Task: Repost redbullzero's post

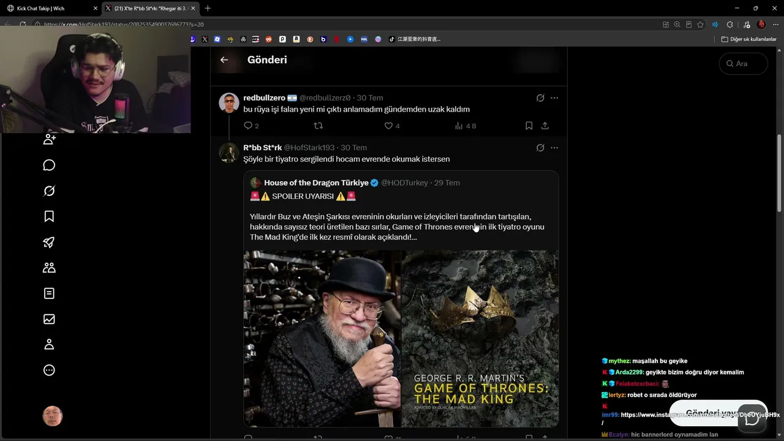Action: [318, 126]
